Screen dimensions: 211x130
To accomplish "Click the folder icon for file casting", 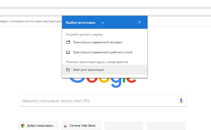I will point(68,70).
